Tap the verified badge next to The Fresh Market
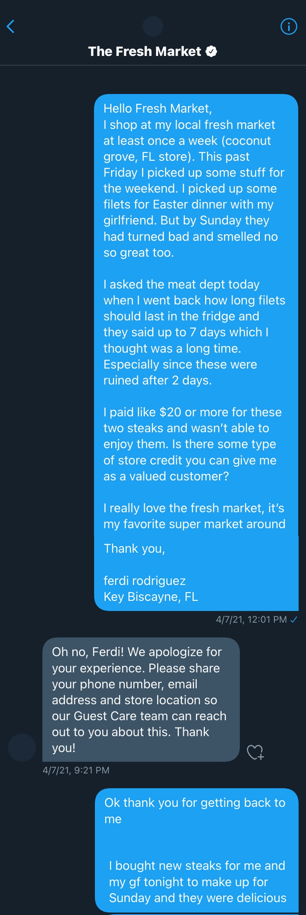The width and height of the screenshot is (306, 915). tap(211, 51)
